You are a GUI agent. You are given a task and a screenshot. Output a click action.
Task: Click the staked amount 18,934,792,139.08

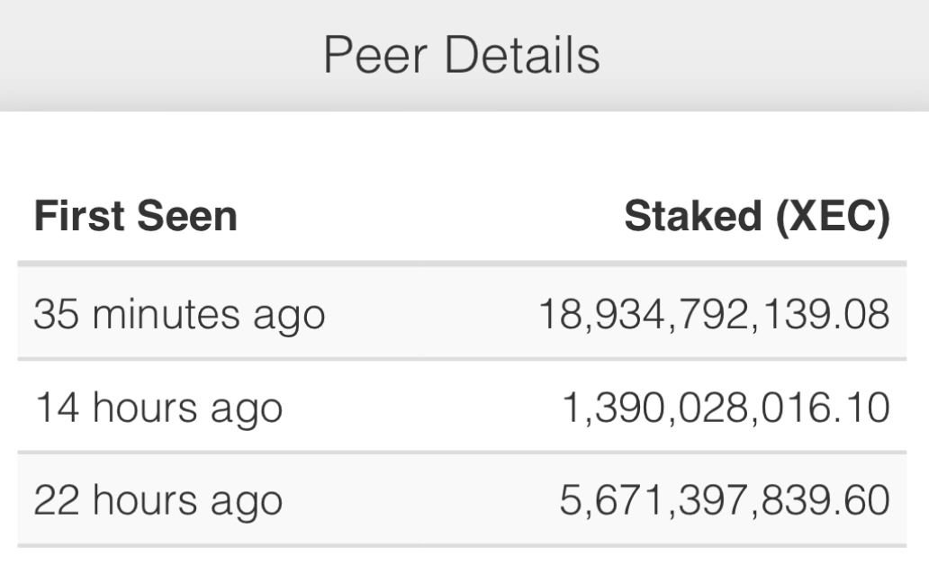pyautogui.click(x=714, y=315)
